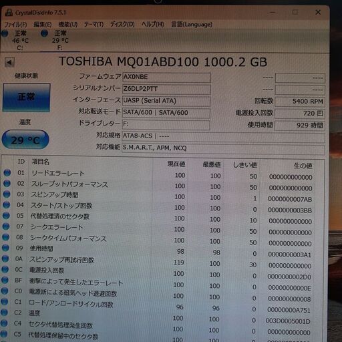Open the 言語(Language) menu

click(192, 24)
